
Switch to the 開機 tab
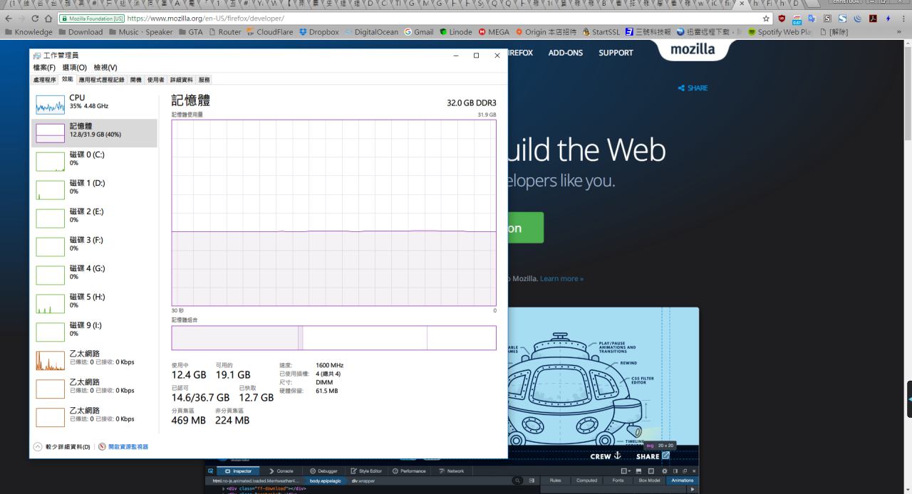(135, 80)
